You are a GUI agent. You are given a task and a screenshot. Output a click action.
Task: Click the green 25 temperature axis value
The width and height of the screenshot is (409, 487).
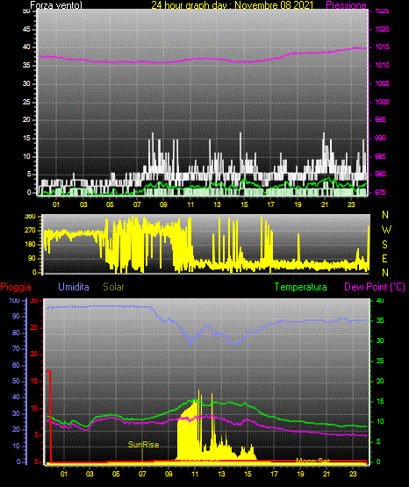pos(380,361)
